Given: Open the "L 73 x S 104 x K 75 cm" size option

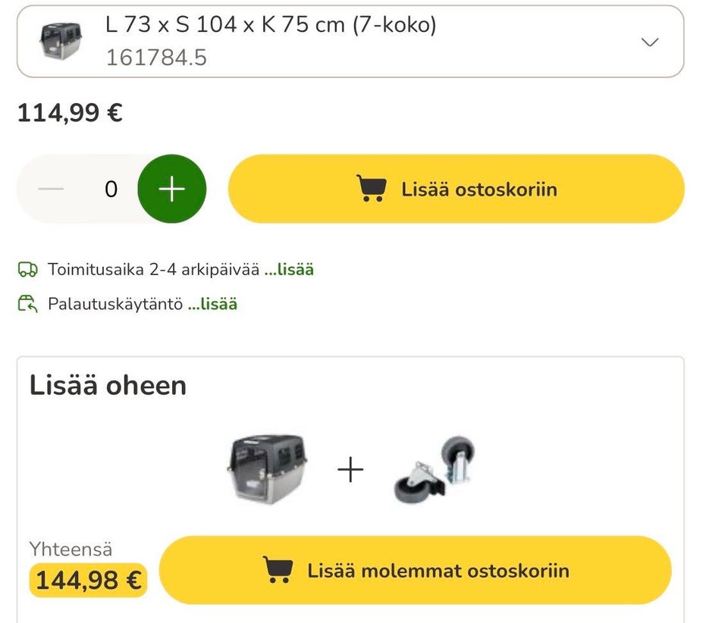Looking at the screenshot, I should pos(271,25).
